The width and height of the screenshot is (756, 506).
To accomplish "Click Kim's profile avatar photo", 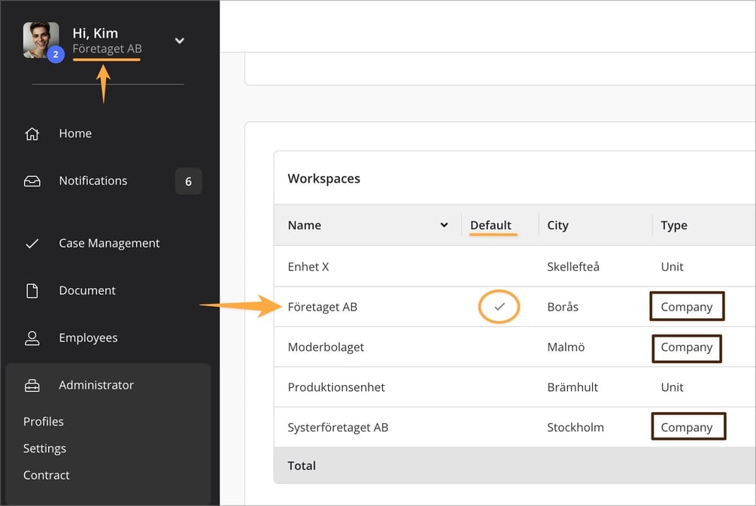I will [41, 40].
